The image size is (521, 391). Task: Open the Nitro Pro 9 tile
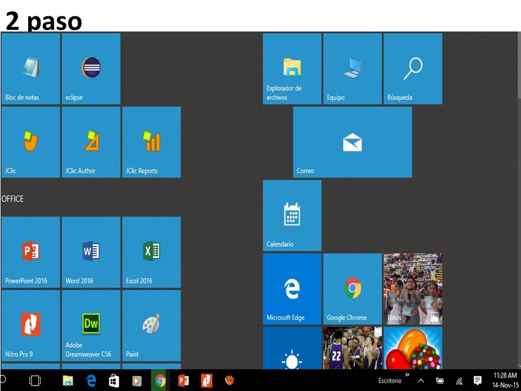coord(30,326)
